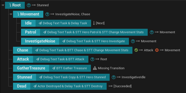186x93 pixels.
Task: Click the question mark icon on Stunned row
Action: point(113,77)
